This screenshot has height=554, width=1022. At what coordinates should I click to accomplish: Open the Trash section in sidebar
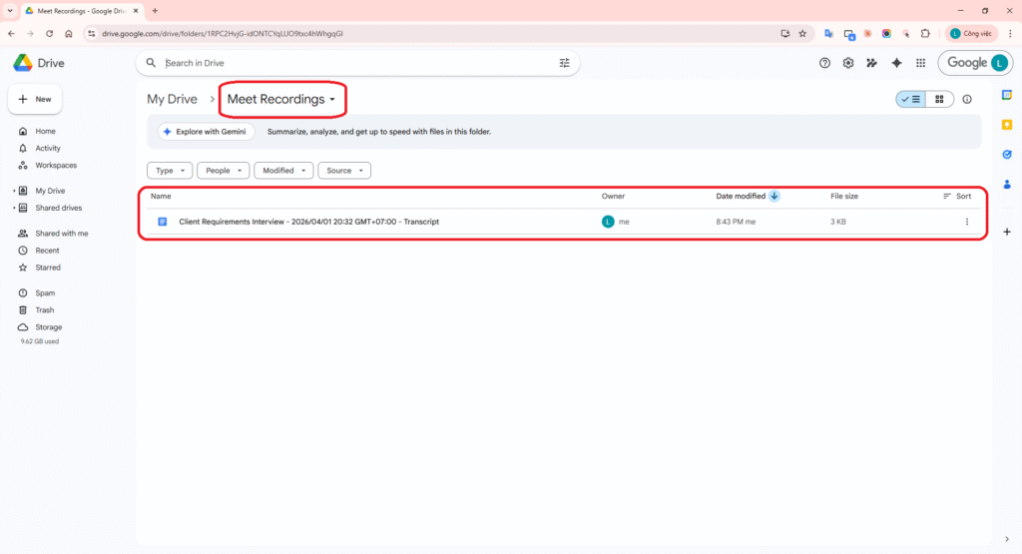[45, 310]
